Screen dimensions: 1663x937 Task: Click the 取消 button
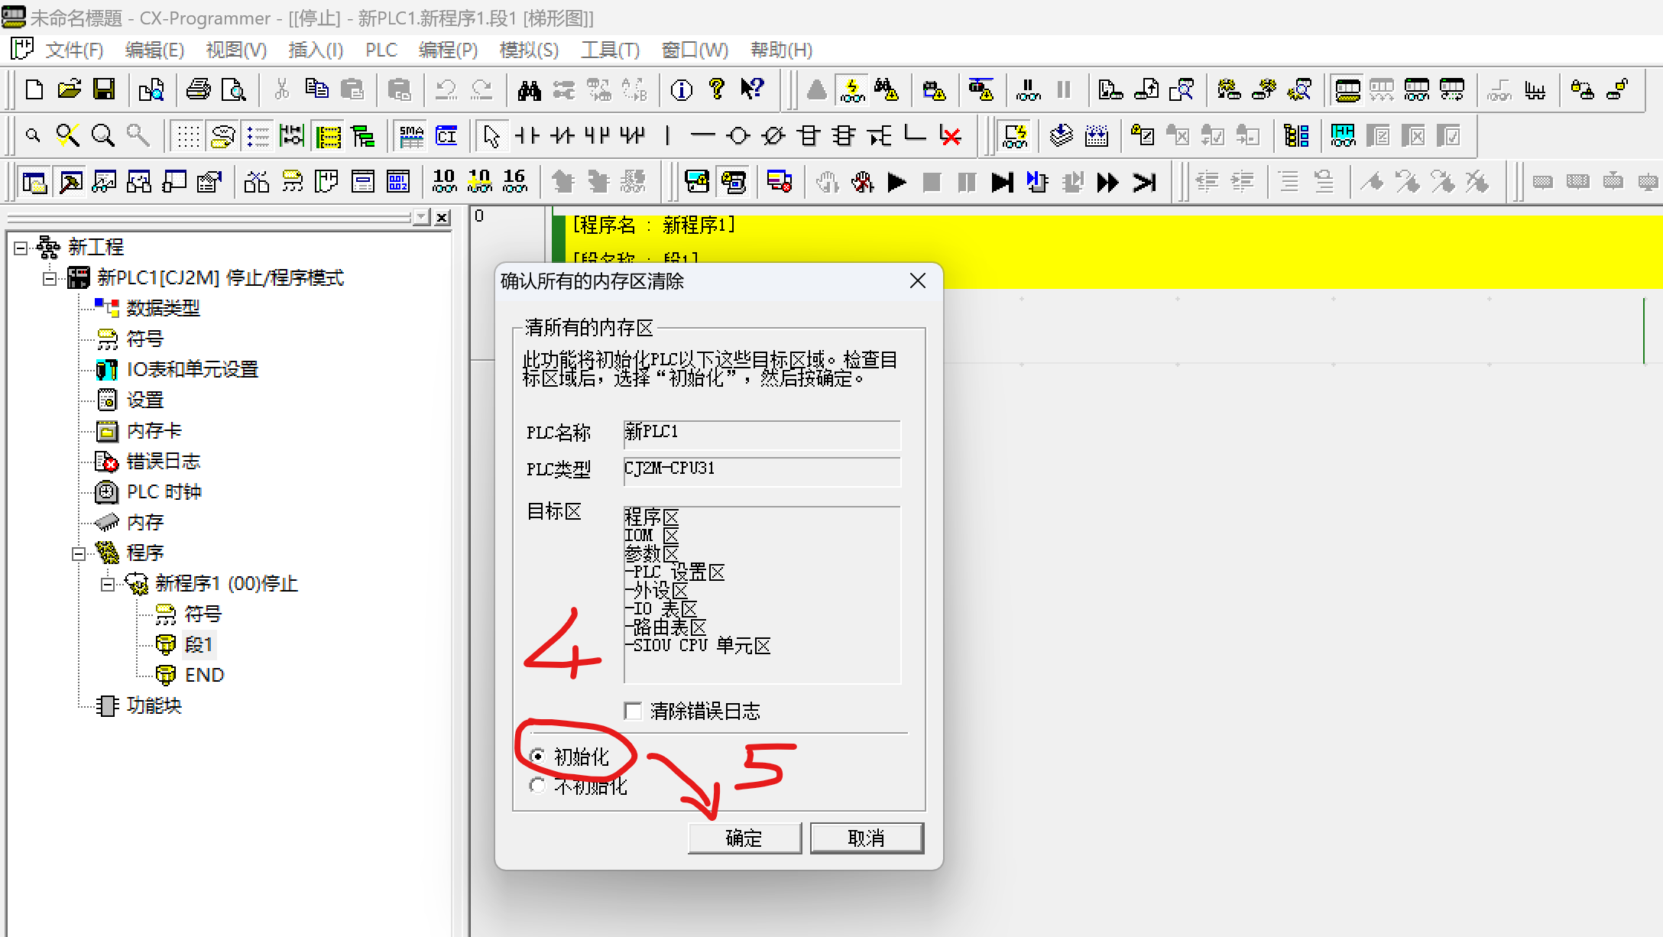866,838
